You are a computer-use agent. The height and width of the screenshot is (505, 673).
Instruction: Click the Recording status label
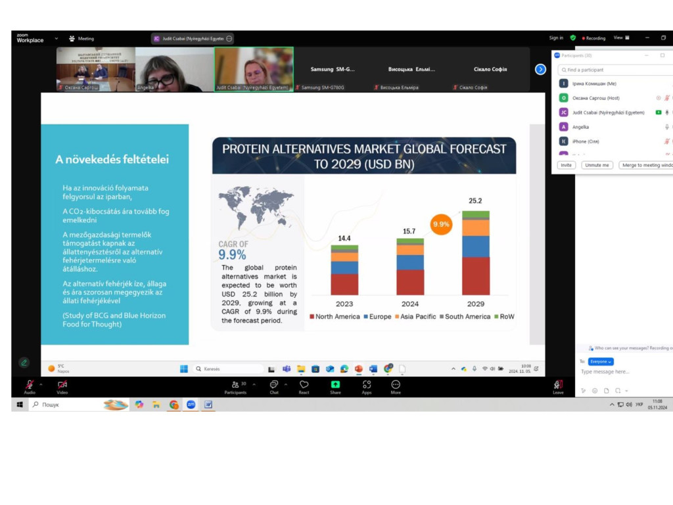coord(593,38)
